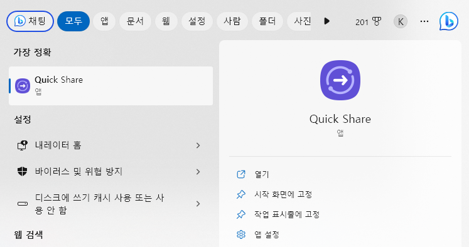
Task: Expand the 디스크에 쓰기 캐시 chevron
Action: (198, 204)
